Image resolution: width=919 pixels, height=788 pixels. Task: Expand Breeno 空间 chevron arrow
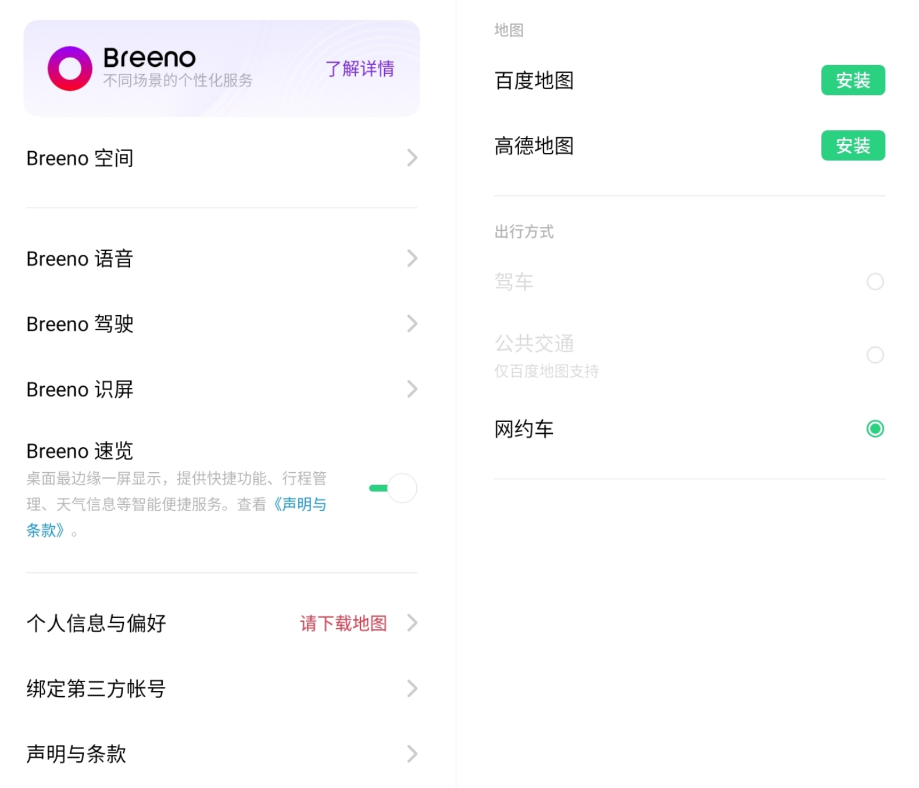pyautogui.click(x=412, y=158)
